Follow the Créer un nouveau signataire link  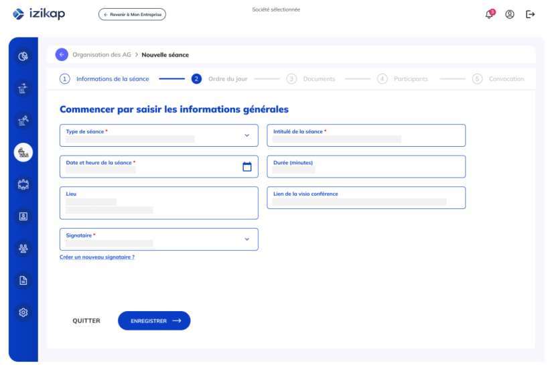click(x=97, y=257)
